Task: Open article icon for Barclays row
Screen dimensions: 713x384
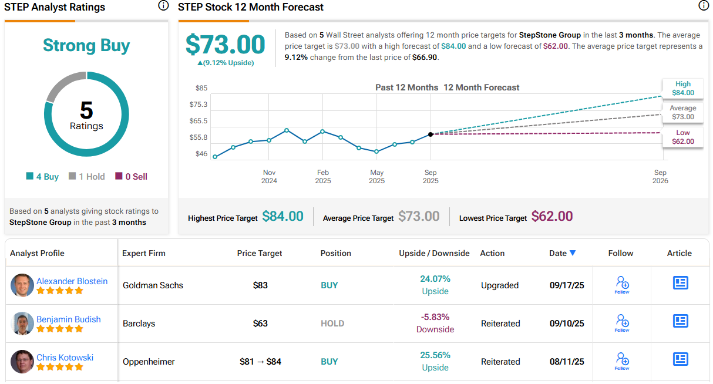Action: tap(680, 321)
